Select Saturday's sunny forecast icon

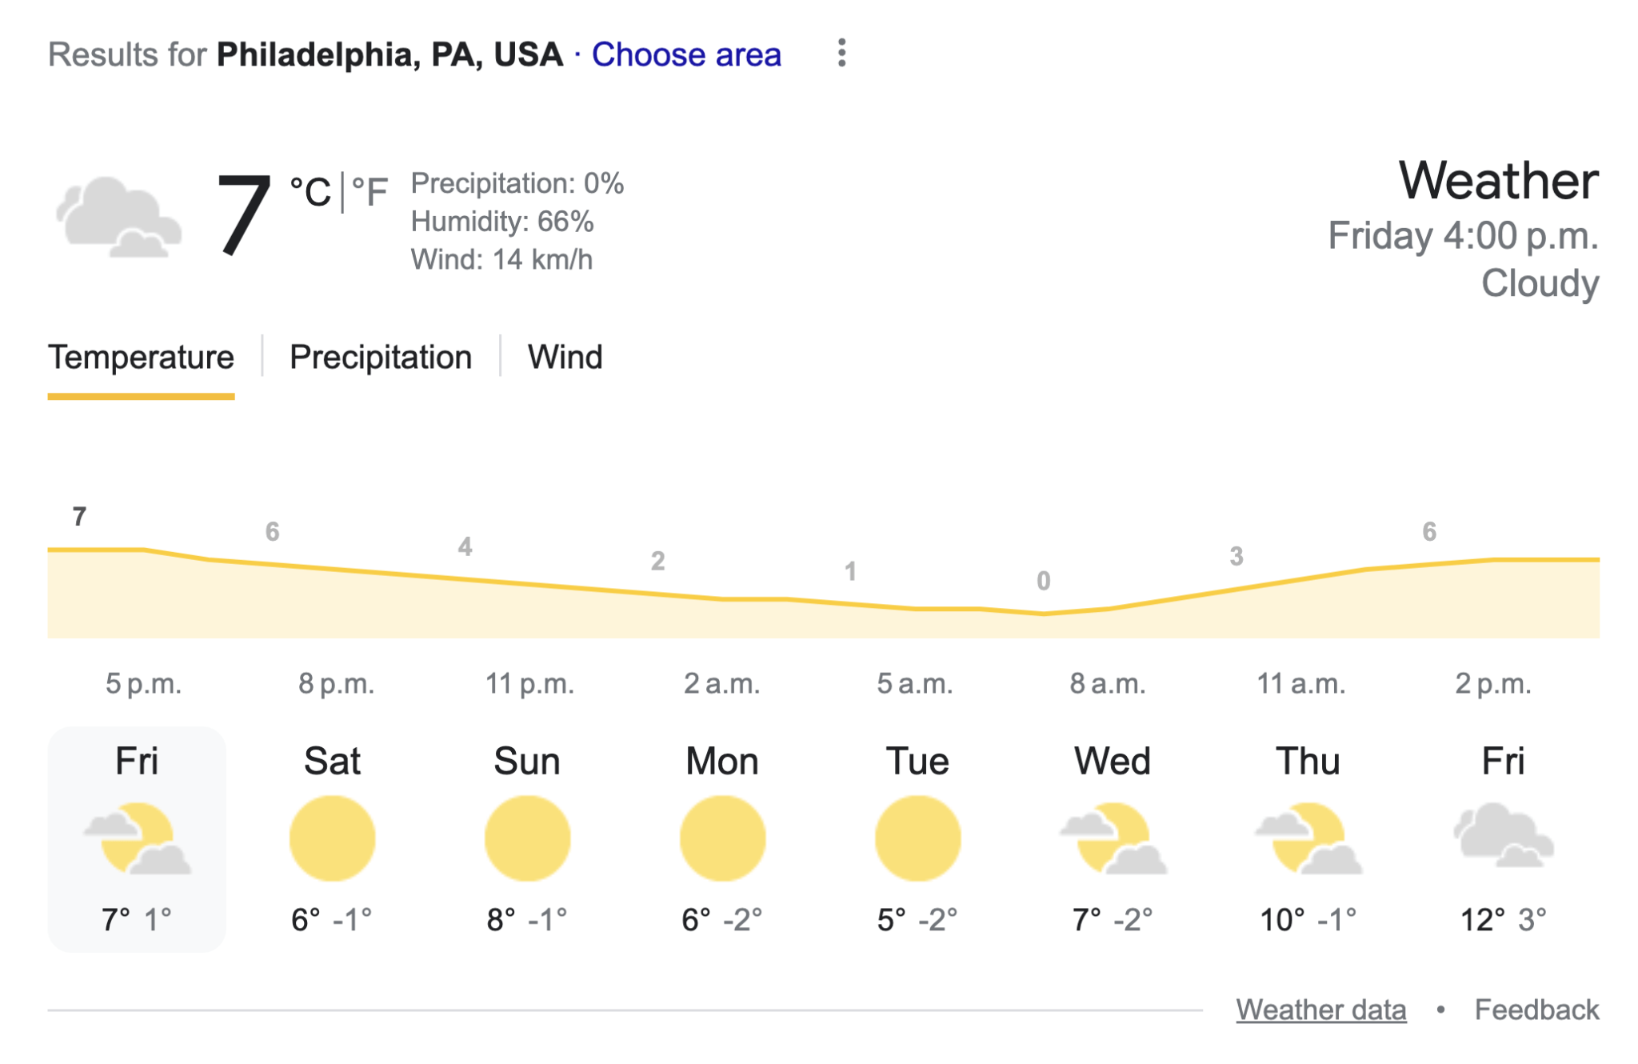(x=332, y=838)
